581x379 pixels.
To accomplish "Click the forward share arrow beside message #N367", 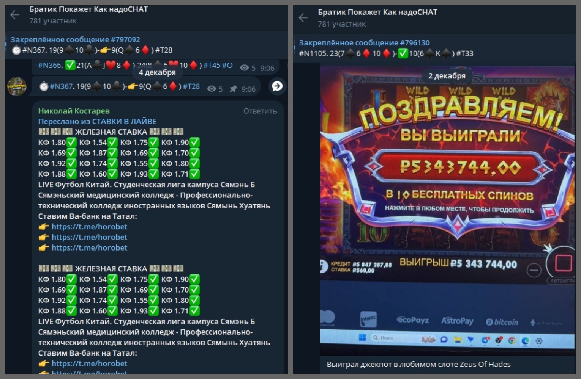I will coord(277,86).
